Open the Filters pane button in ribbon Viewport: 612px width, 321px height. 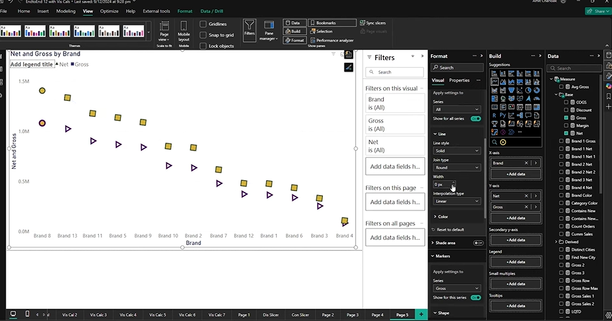click(250, 29)
